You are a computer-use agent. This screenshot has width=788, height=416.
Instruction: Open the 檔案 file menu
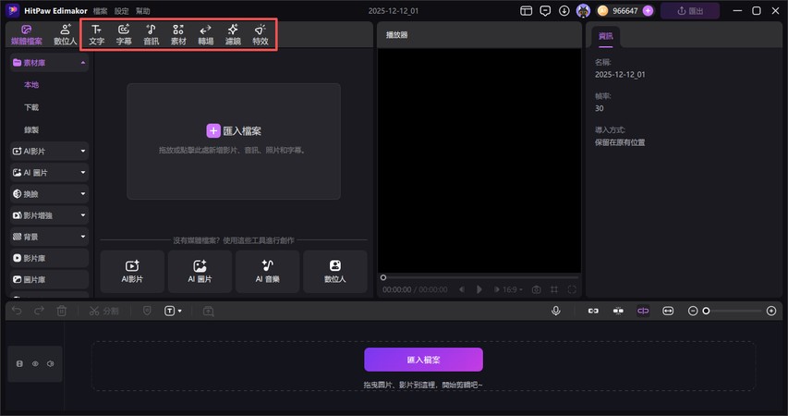click(x=100, y=11)
